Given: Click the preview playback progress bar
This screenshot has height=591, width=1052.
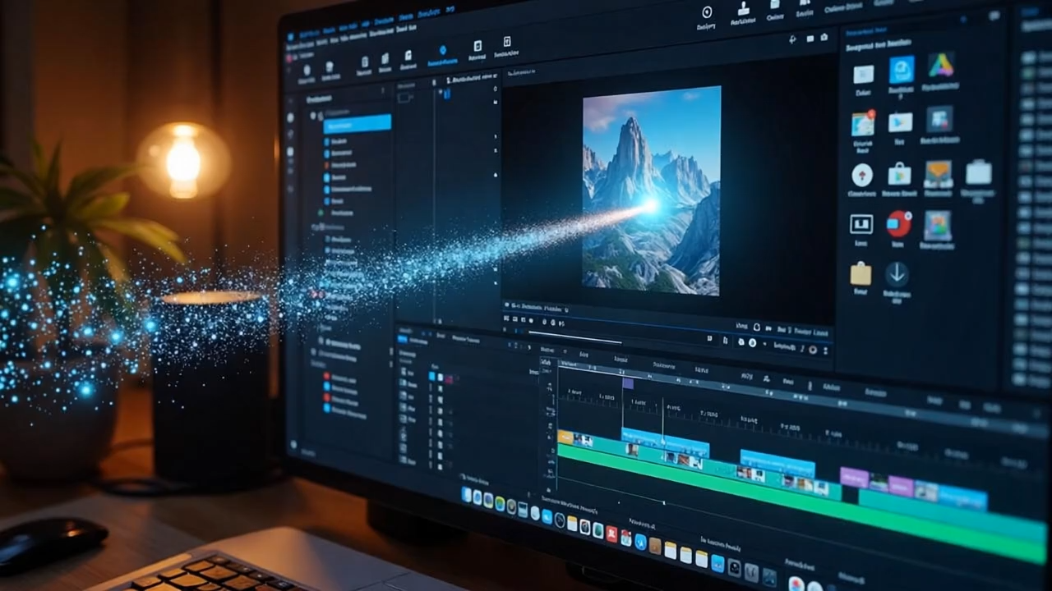Looking at the screenshot, I should [x=575, y=335].
